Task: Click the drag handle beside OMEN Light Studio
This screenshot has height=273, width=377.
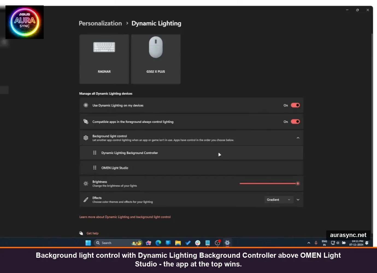Action: point(95,167)
